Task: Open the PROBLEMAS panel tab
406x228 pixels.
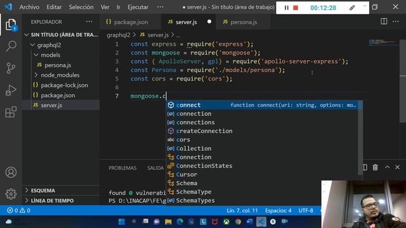Action: tap(122, 168)
